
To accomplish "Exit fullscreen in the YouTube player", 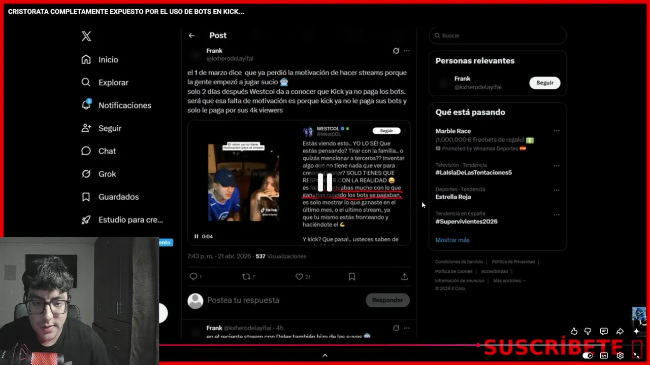I will click(636, 355).
